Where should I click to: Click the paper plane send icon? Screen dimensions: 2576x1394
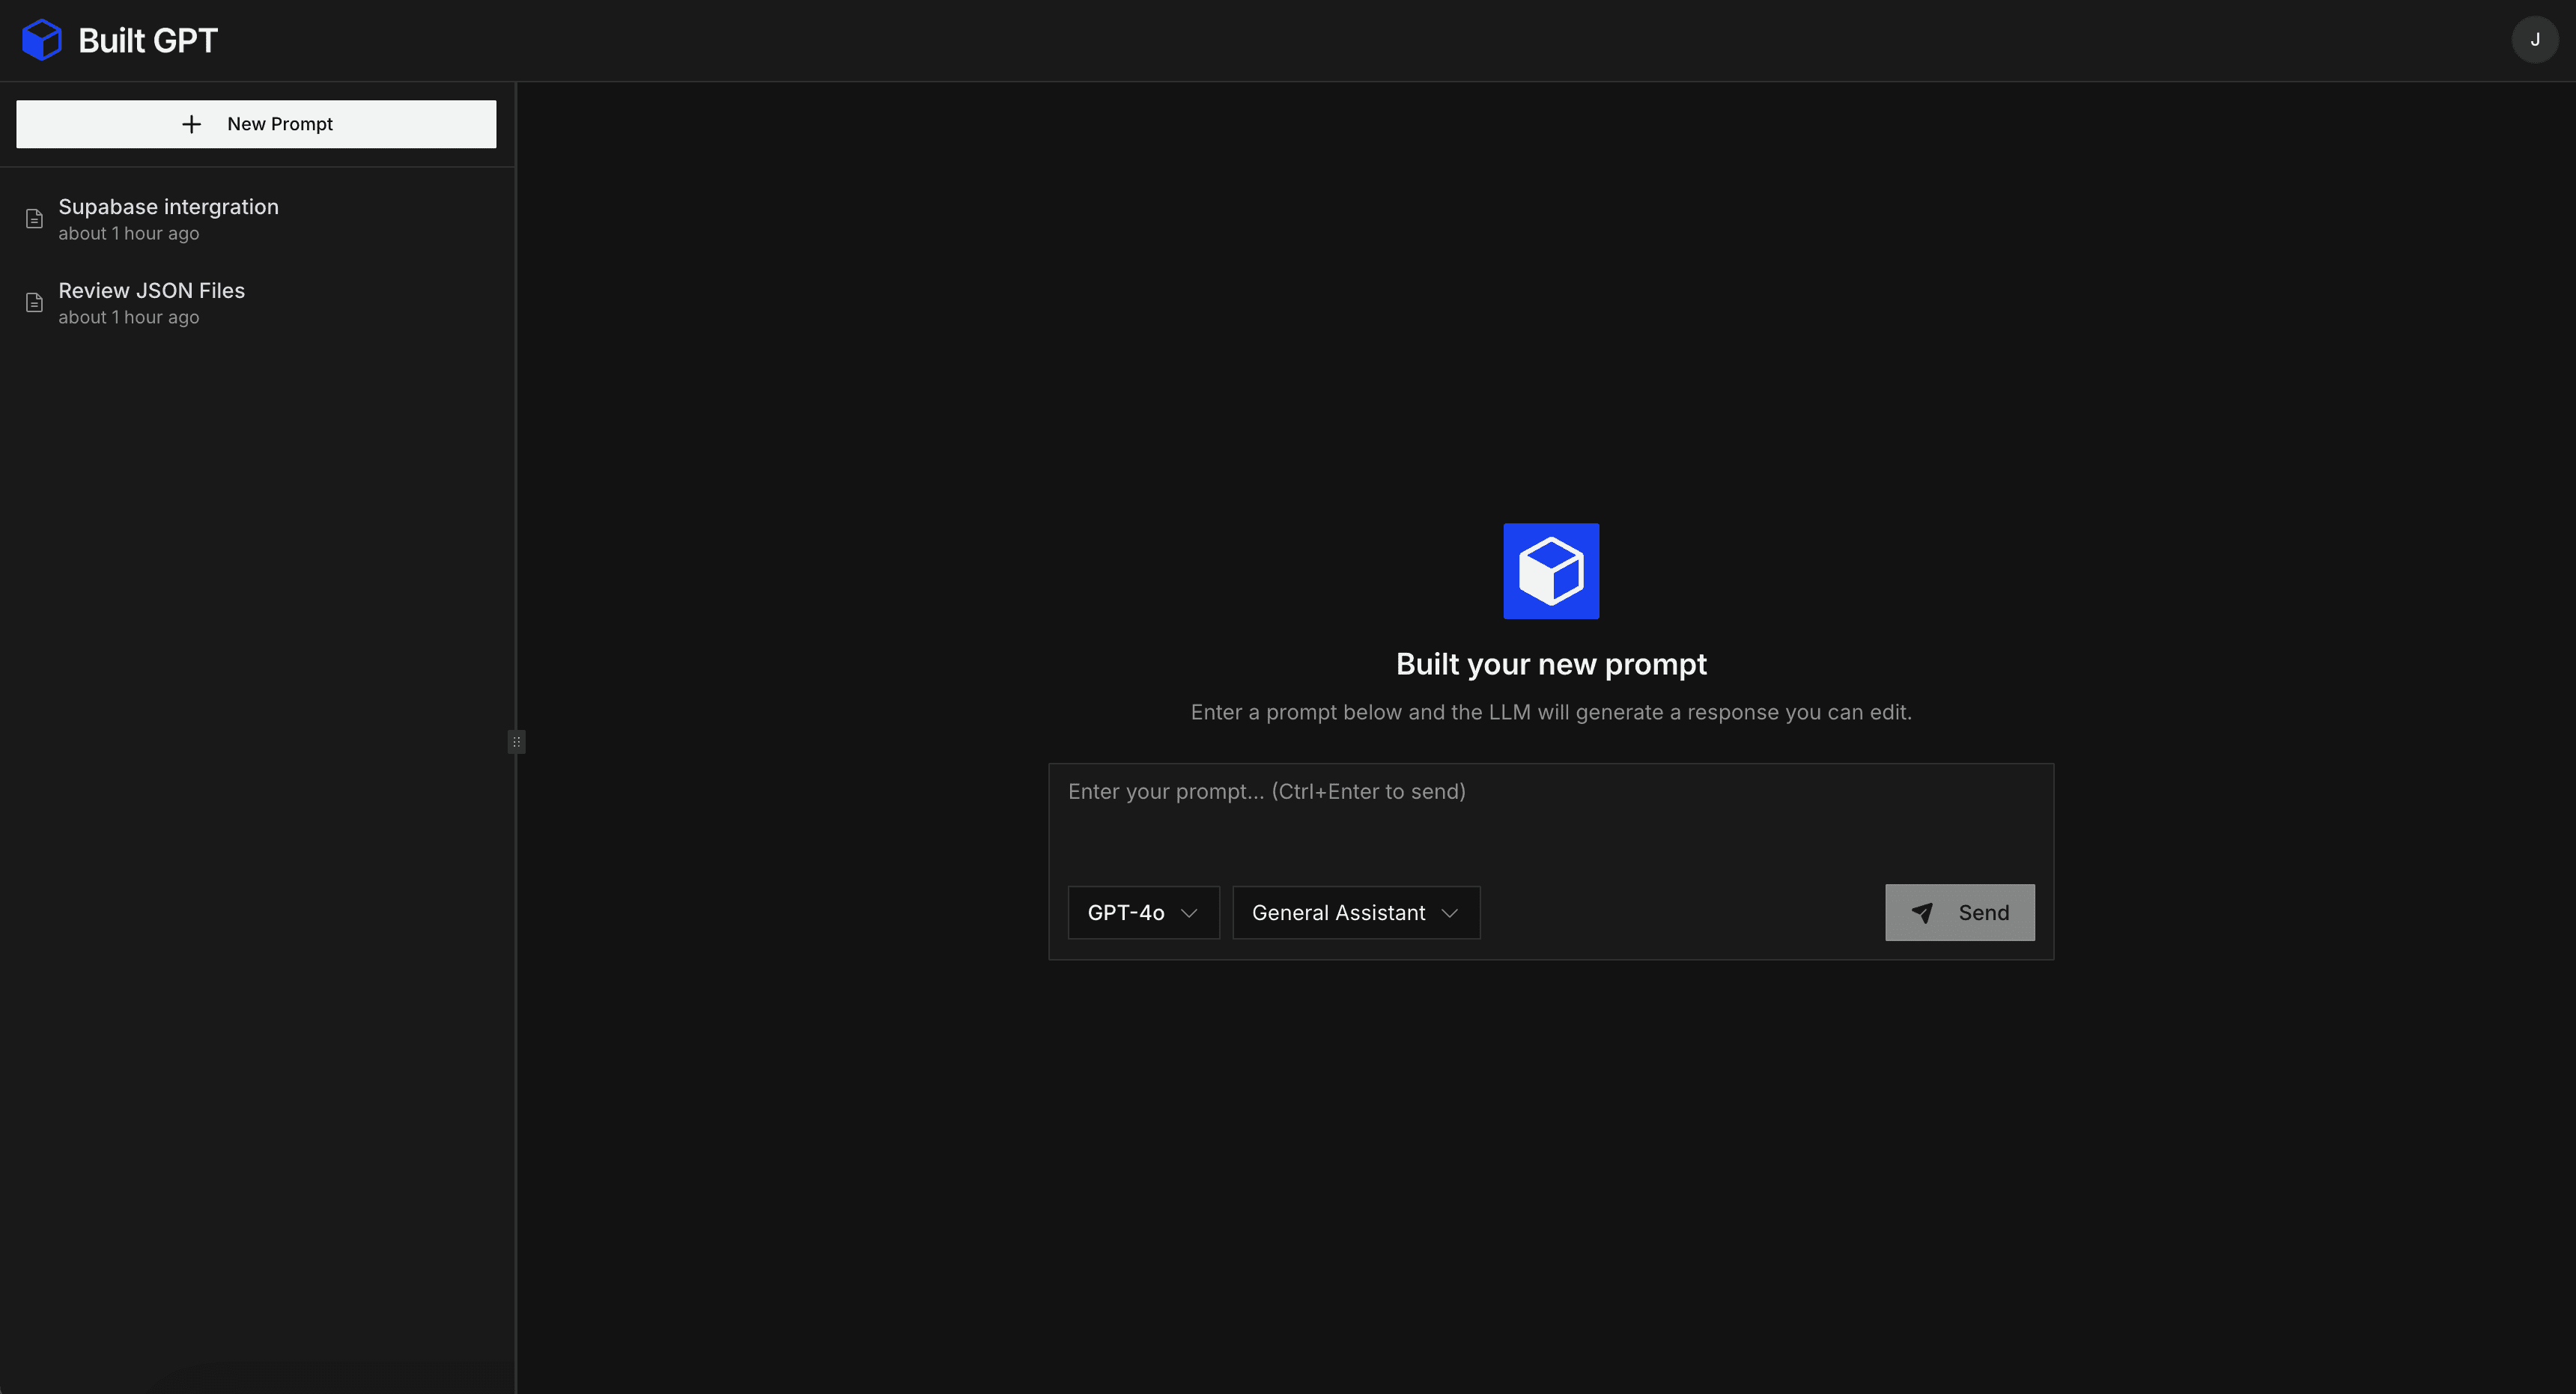(1921, 912)
